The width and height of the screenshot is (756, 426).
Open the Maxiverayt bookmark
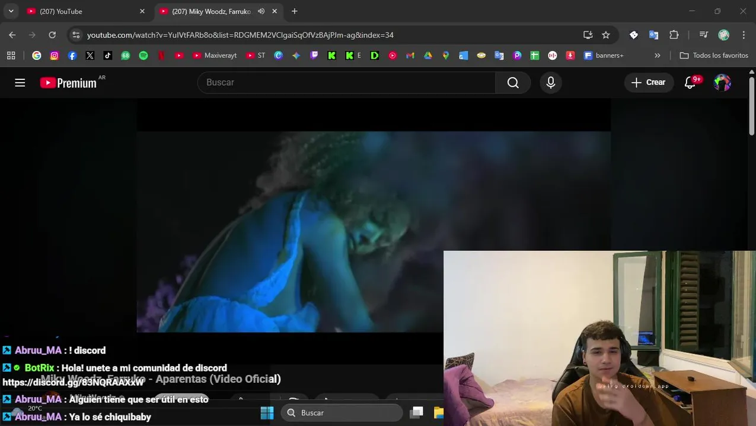pos(215,56)
